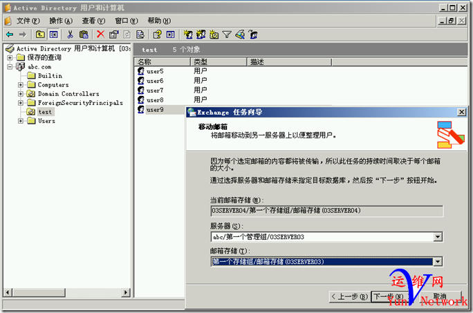
Task: Expand the Domain Controllers node
Action: (21, 94)
